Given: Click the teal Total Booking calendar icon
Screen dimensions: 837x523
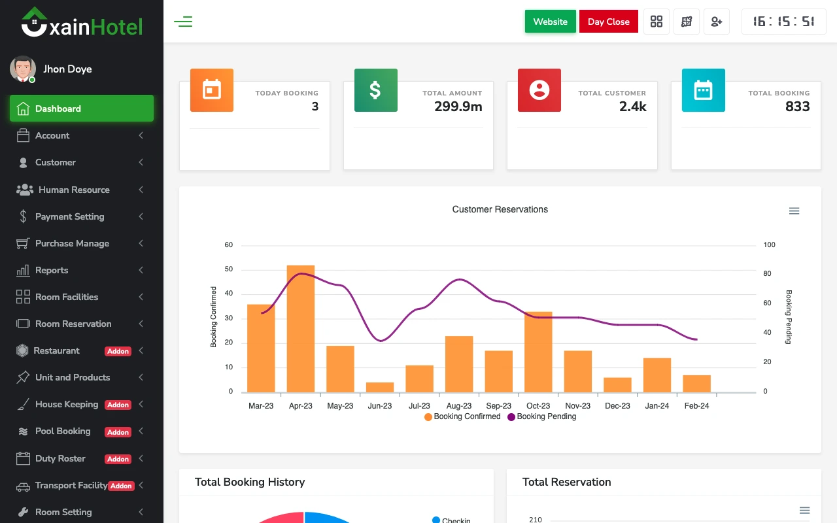Looking at the screenshot, I should tap(703, 90).
